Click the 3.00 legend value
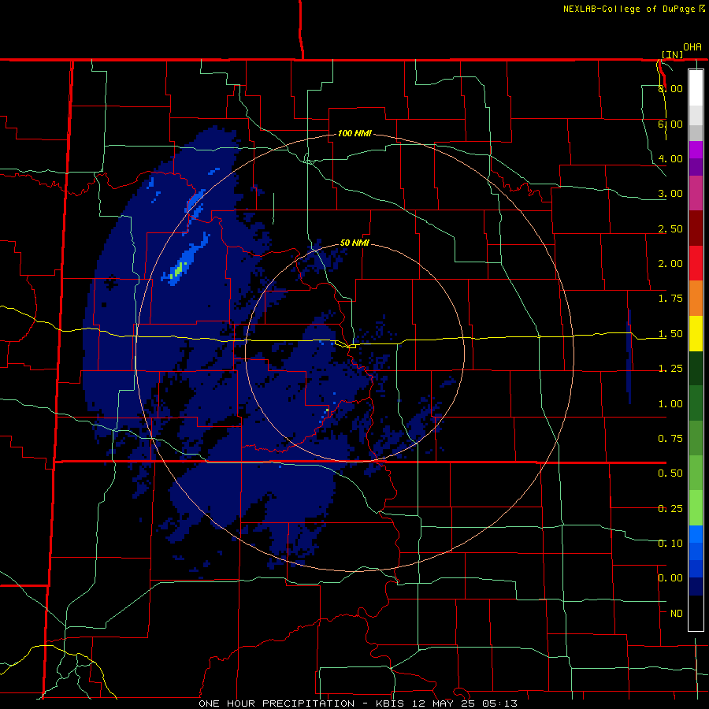This screenshot has height=709, width=709. (x=670, y=194)
